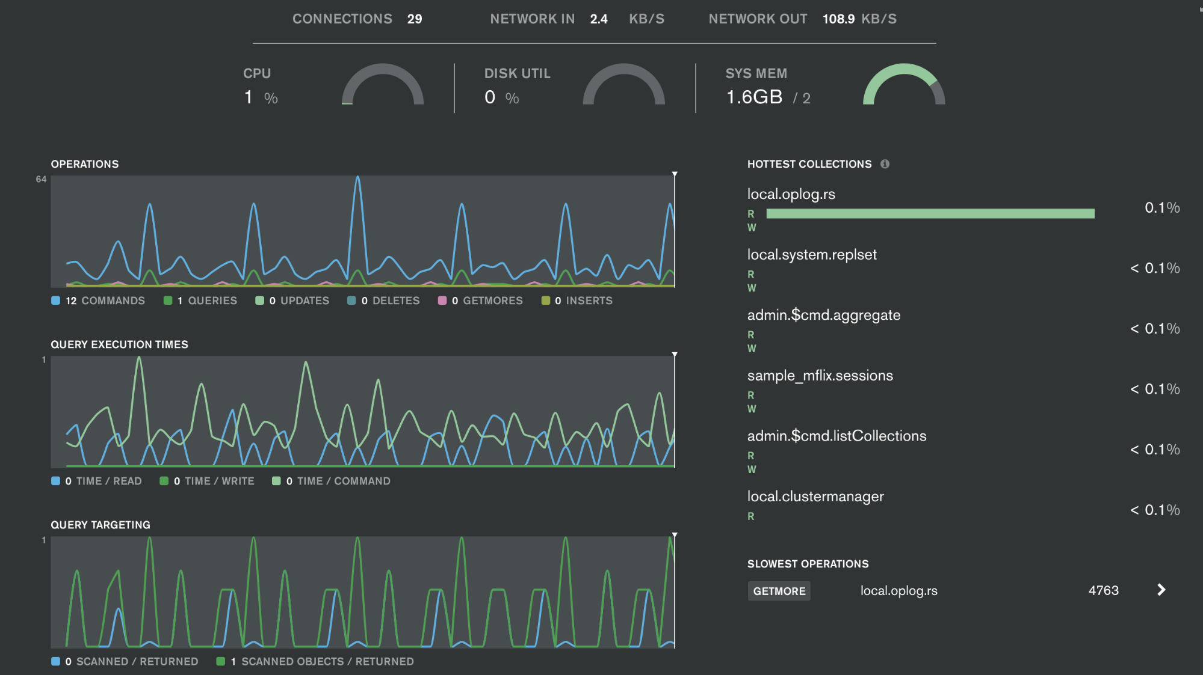
Task: Click the 0.1% value for local.oplog.rs
Action: [x=1162, y=208]
